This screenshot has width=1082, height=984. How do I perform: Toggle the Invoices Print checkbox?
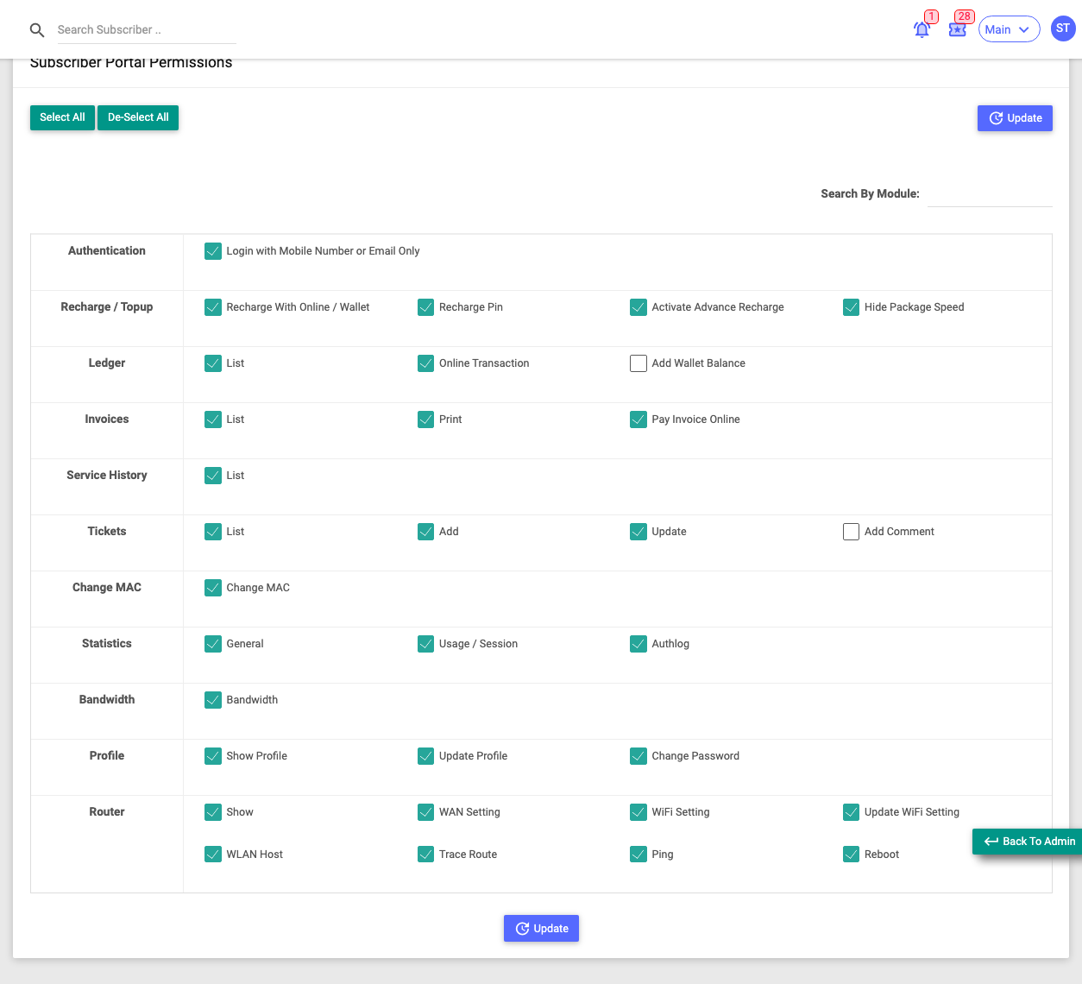(425, 419)
